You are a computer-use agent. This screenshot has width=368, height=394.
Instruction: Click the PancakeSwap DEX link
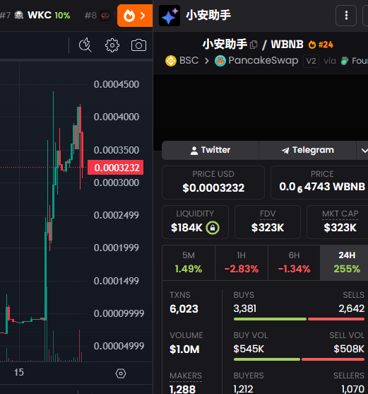pyautogui.click(x=256, y=61)
